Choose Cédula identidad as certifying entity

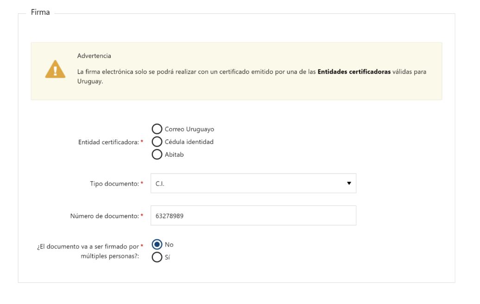[157, 142]
